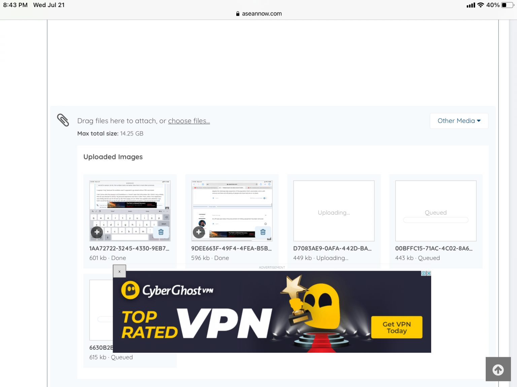Insert the first uploaded image with plus icon
Screen dimensions: 517x387
tap(97, 232)
